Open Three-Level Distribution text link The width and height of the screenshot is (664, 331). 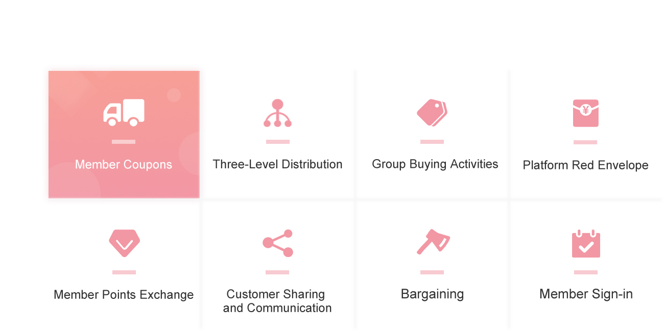[277, 164]
